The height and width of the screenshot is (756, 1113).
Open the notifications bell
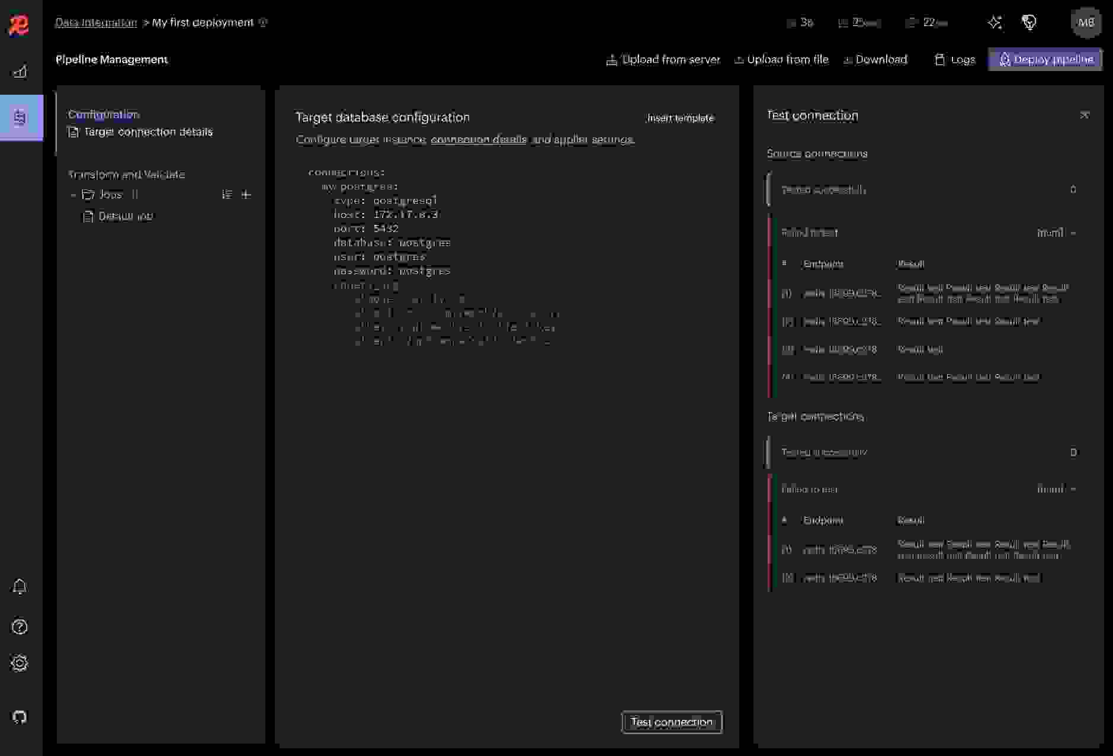(x=20, y=586)
